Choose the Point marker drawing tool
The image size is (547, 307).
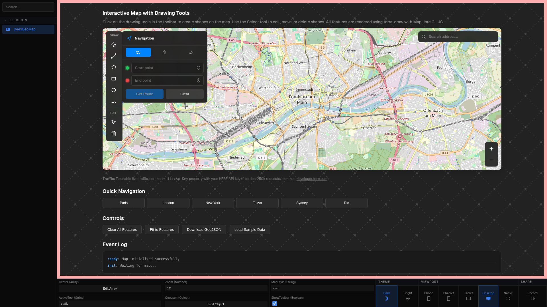114,45
